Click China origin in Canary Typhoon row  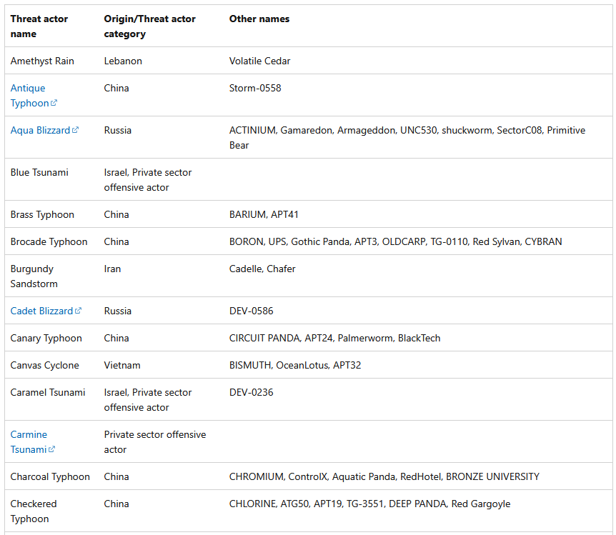(x=116, y=338)
